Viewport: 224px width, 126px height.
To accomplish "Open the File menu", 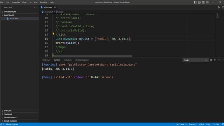I will [2, 2].
